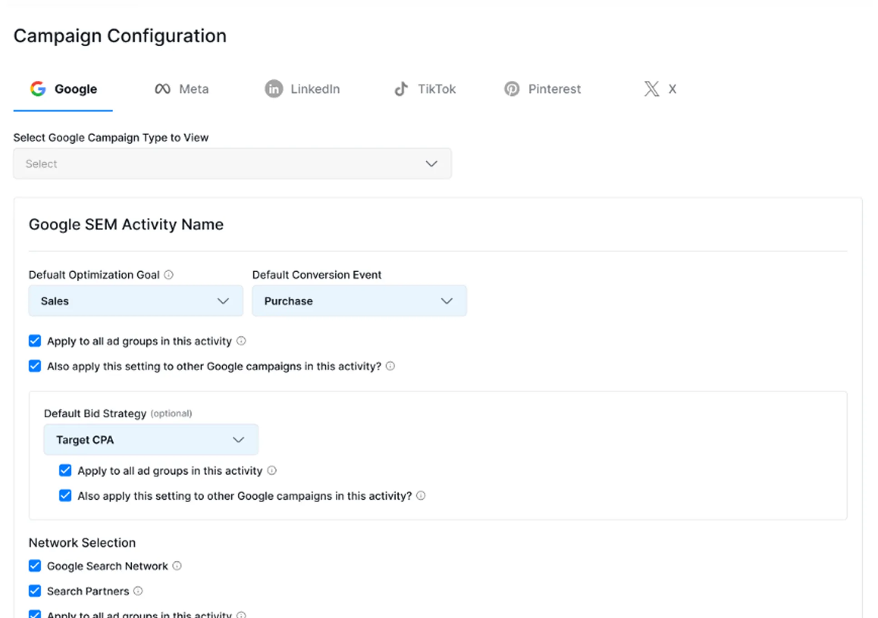The height and width of the screenshot is (618, 878).
Task: Uncheck bid strategy Apply to all ad groups
Action: [65, 471]
